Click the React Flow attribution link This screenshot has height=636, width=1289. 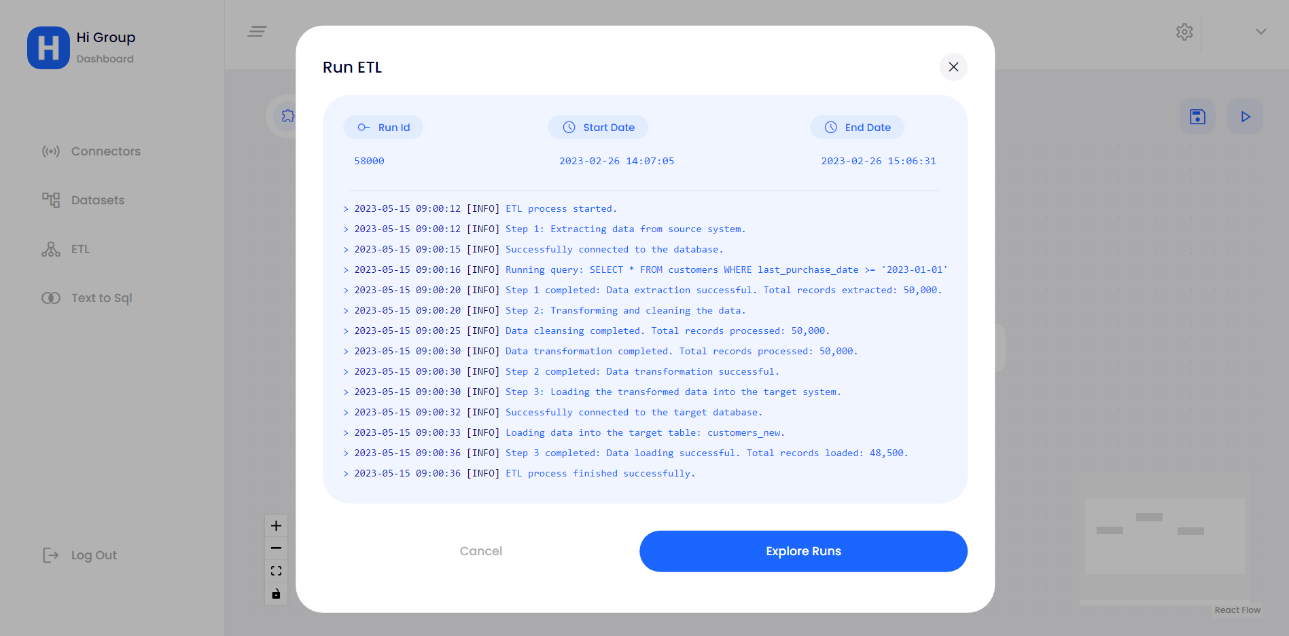pos(1237,610)
